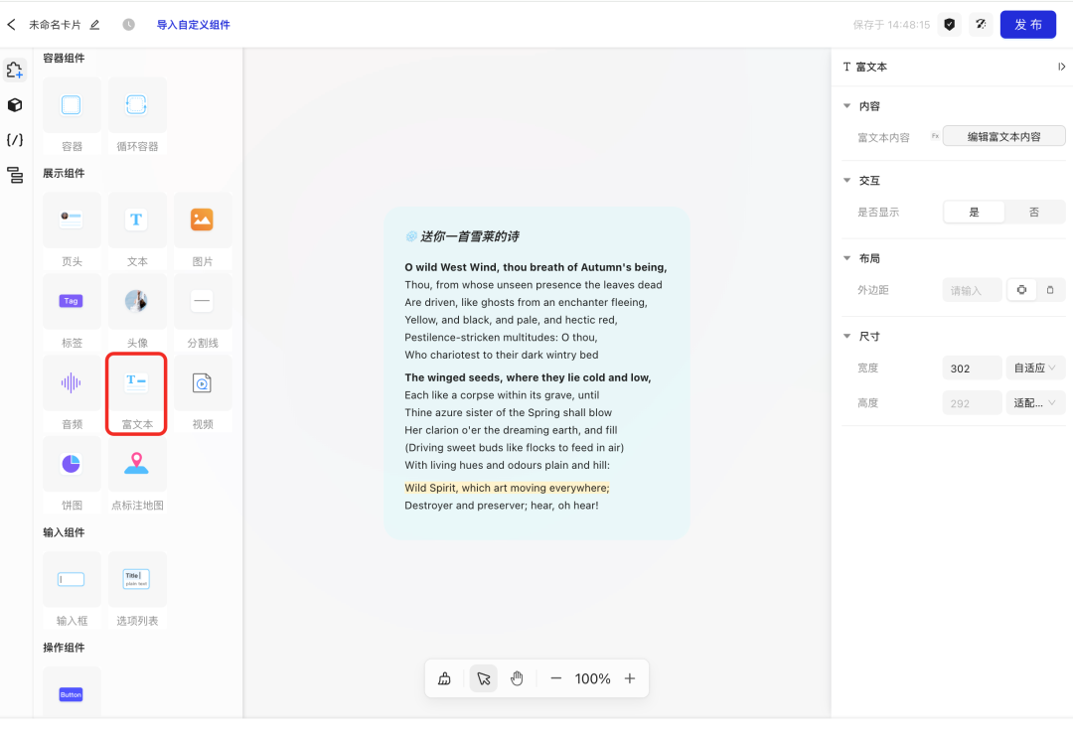Click the 未命名卡片 card title
The image size is (1073, 737).
[55, 25]
